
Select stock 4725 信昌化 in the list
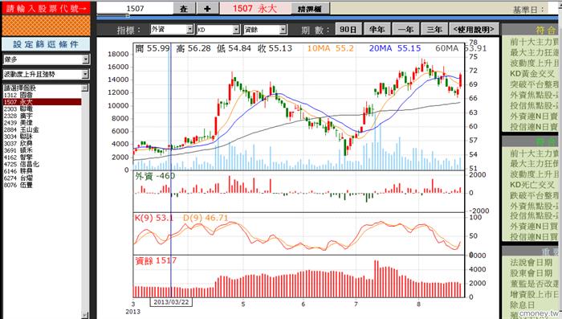point(43,164)
